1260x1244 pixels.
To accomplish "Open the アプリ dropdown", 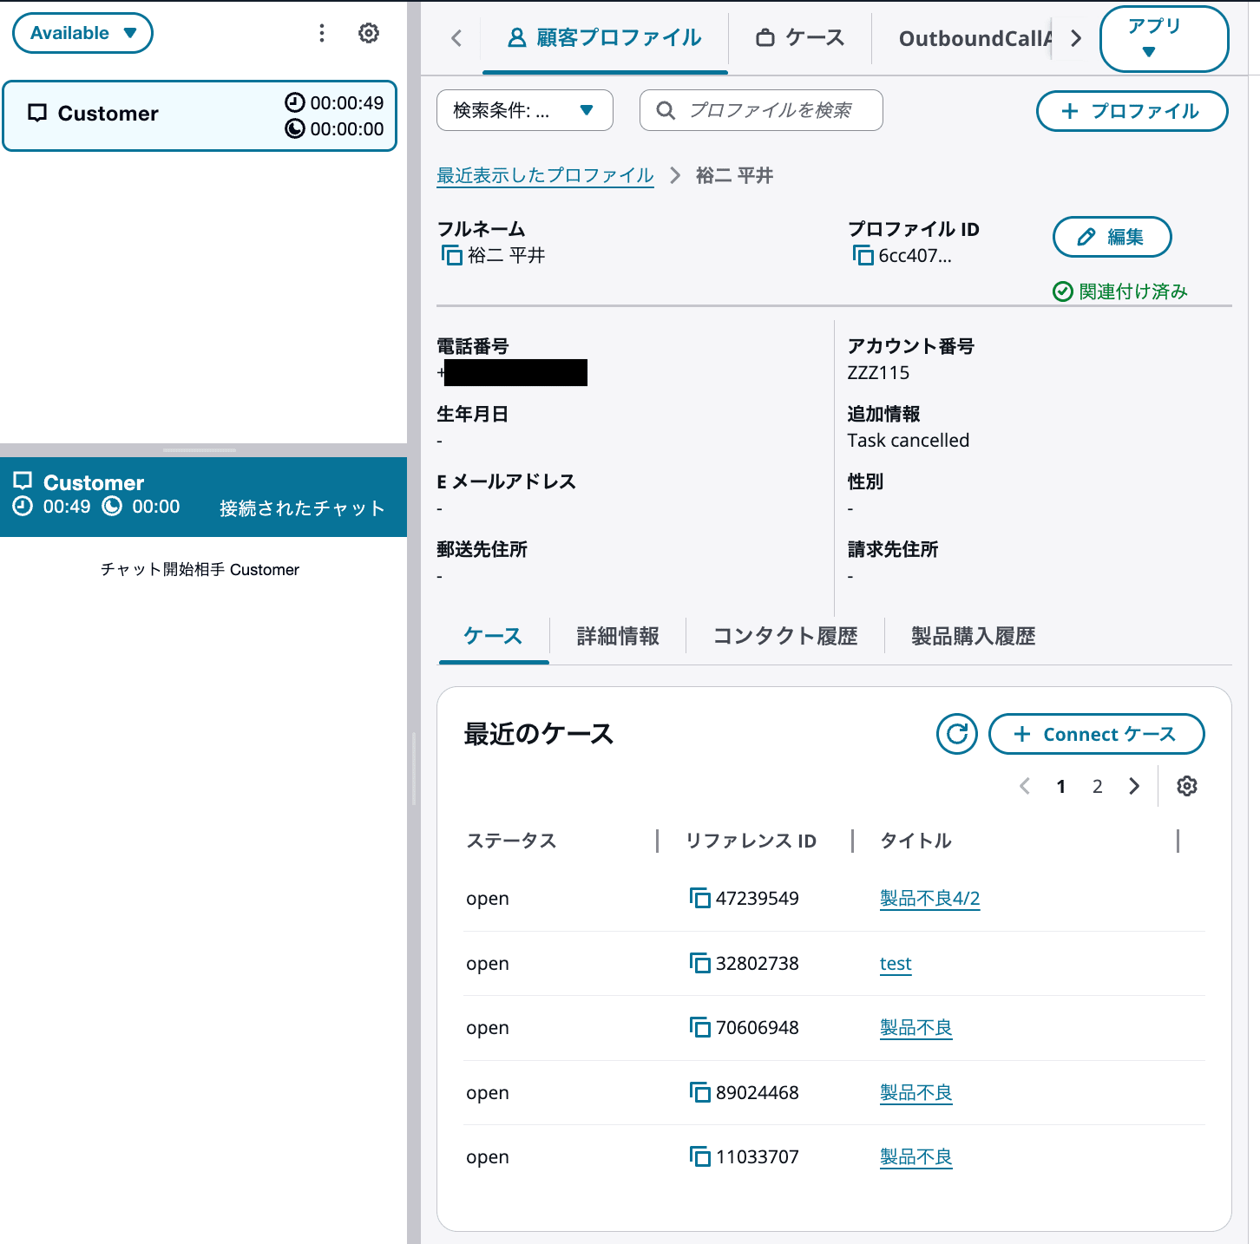I will tap(1164, 38).
